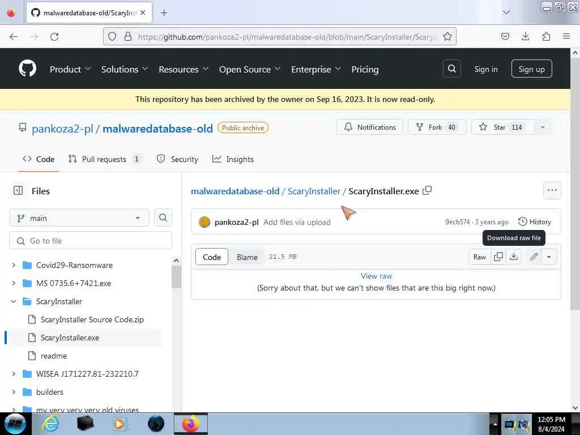The image size is (580, 435).
Task: Select Blame view tab
Action: (x=247, y=257)
